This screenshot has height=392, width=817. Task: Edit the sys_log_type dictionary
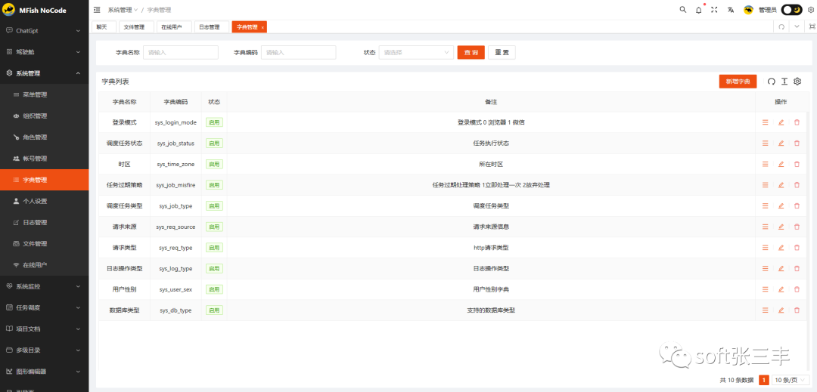coord(781,268)
